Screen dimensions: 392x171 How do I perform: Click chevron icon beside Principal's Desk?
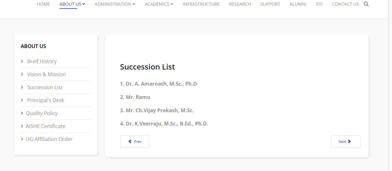(22, 100)
